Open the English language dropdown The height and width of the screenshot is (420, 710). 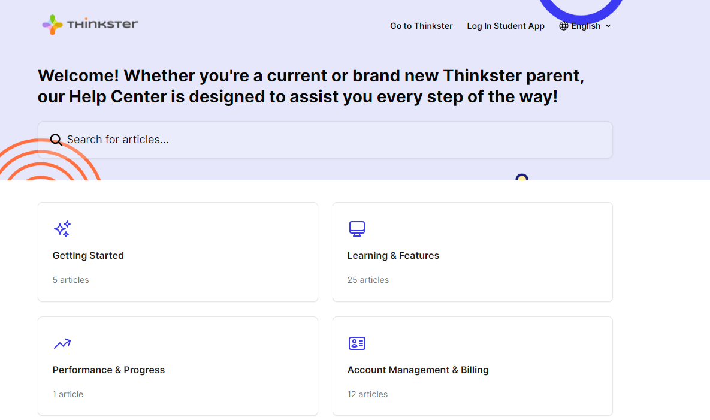click(x=585, y=26)
